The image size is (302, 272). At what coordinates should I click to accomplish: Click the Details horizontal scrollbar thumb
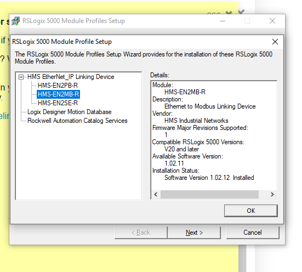[x=209, y=194]
